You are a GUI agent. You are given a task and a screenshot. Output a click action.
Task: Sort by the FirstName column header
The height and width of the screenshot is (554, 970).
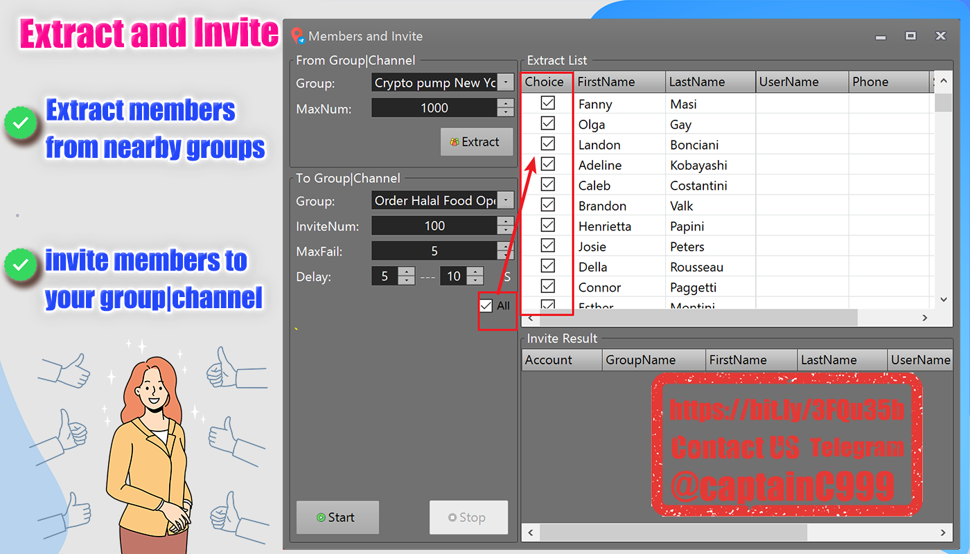(620, 82)
